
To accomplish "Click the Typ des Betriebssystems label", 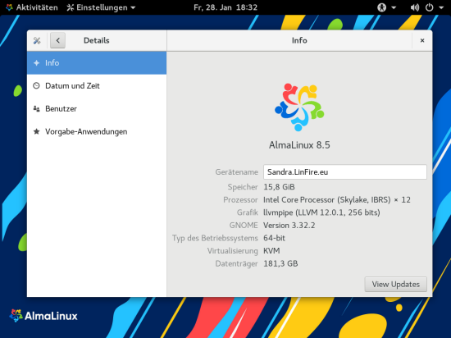I will coord(215,238).
